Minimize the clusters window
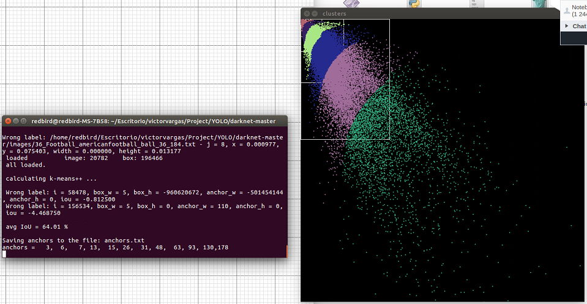587x304 pixels. tap(315, 13)
